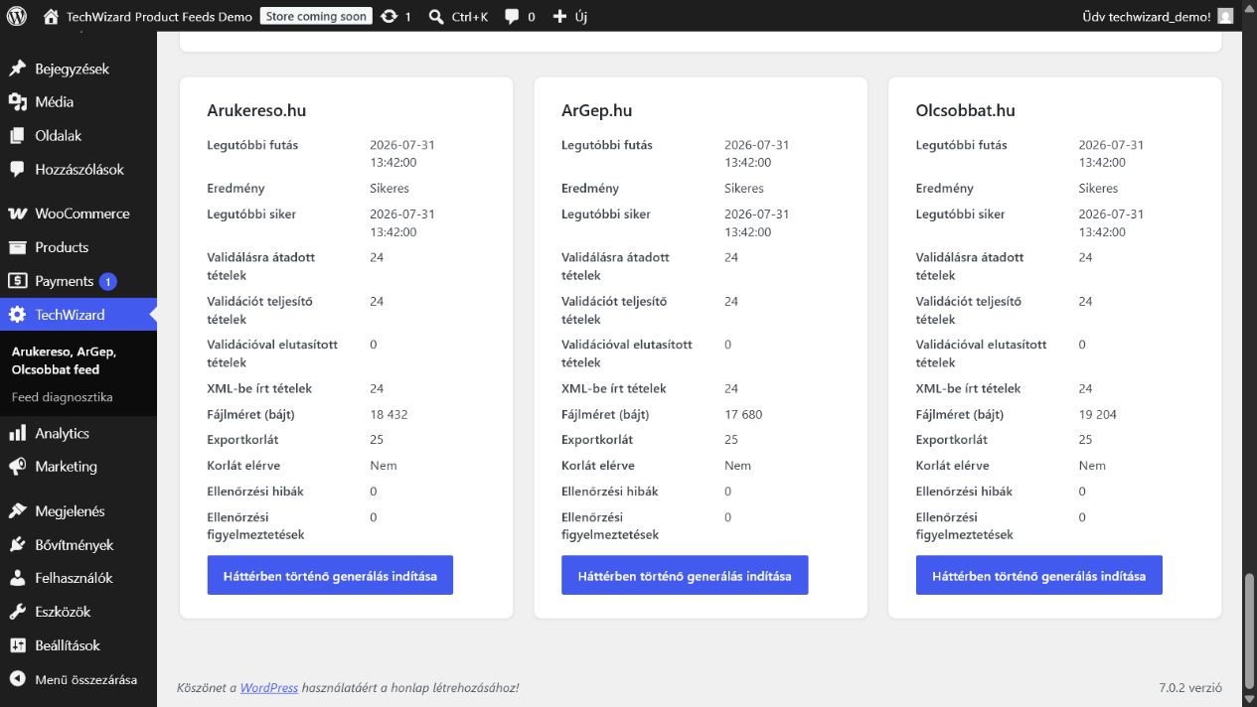Image resolution: width=1257 pixels, height=707 pixels.
Task: Click the Analytics bar chart icon
Action: pyautogui.click(x=17, y=433)
